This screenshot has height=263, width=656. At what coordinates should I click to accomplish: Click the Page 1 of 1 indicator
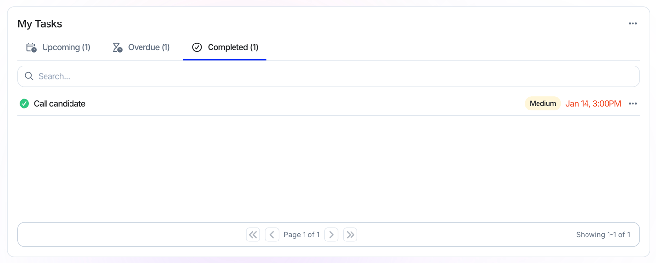302,235
